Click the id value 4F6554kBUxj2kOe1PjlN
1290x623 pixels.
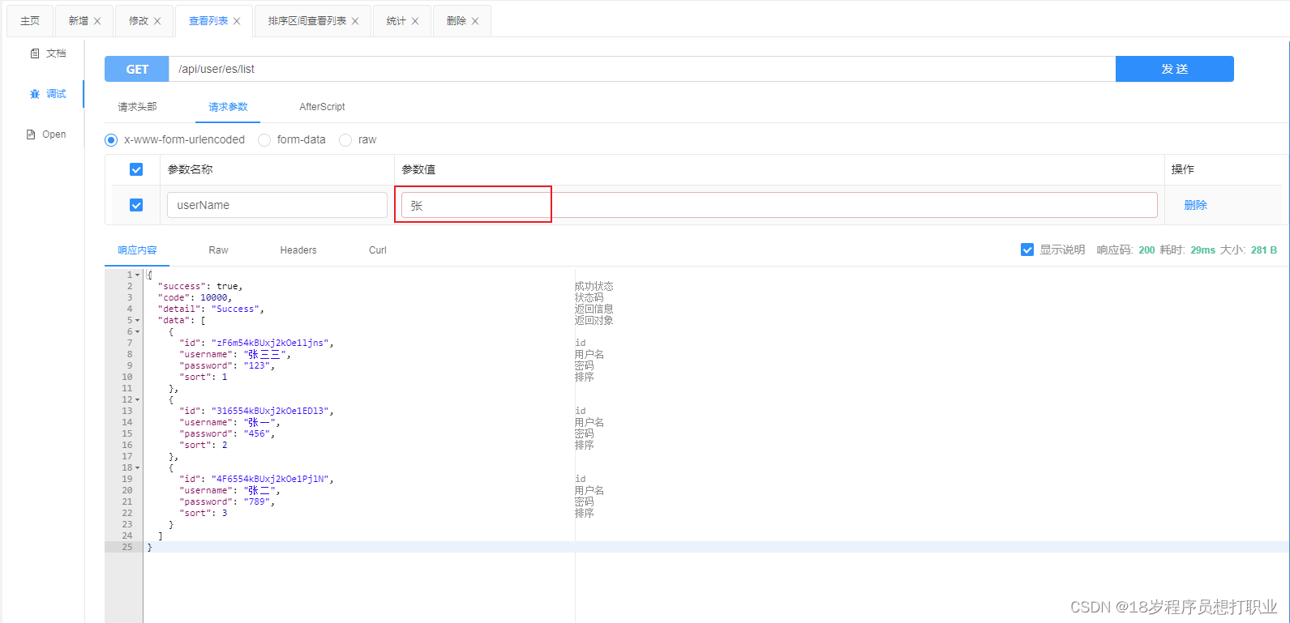(270, 480)
